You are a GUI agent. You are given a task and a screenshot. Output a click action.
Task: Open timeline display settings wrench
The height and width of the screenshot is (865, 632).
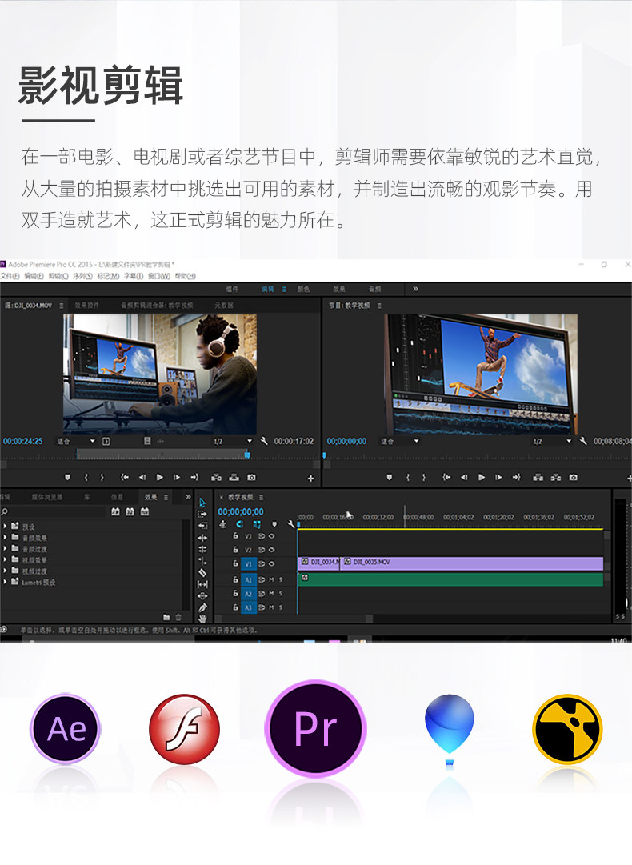tap(291, 524)
